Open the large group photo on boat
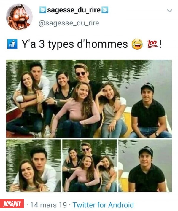This screenshot has width=178, height=211. click(89, 99)
